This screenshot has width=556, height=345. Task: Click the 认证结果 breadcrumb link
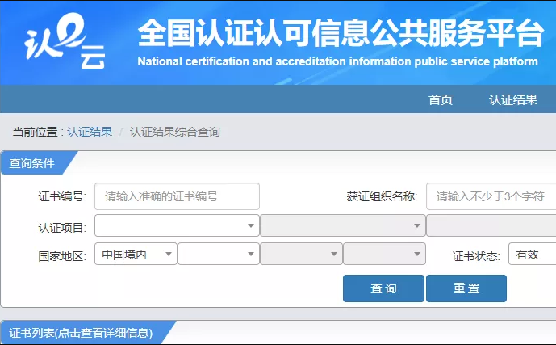pyautogui.click(x=90, y=132)
